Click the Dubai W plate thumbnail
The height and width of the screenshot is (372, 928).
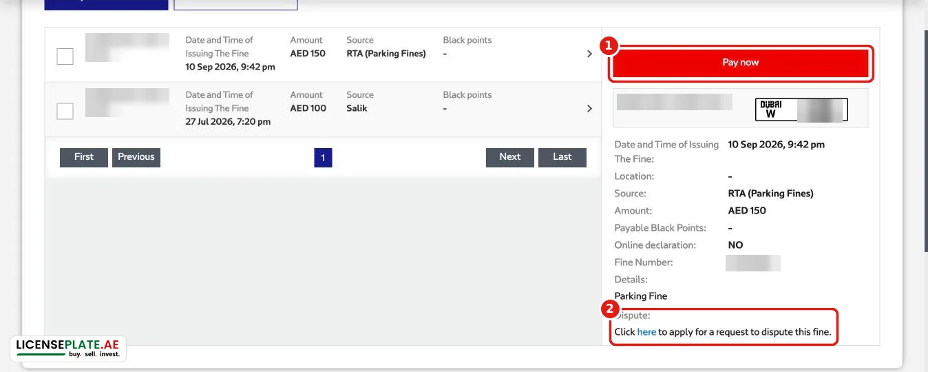click(x=801, y=110)
